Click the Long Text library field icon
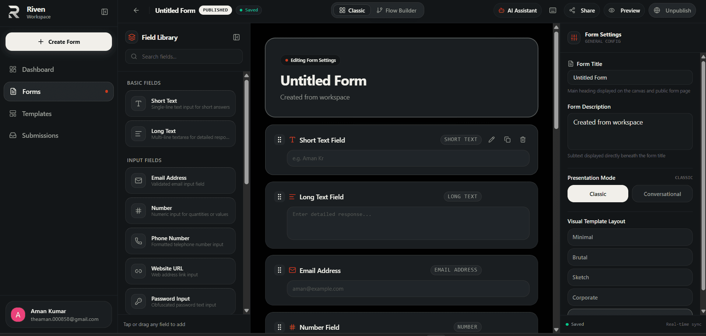The image size is (706, 336). [x=138, y=134]
